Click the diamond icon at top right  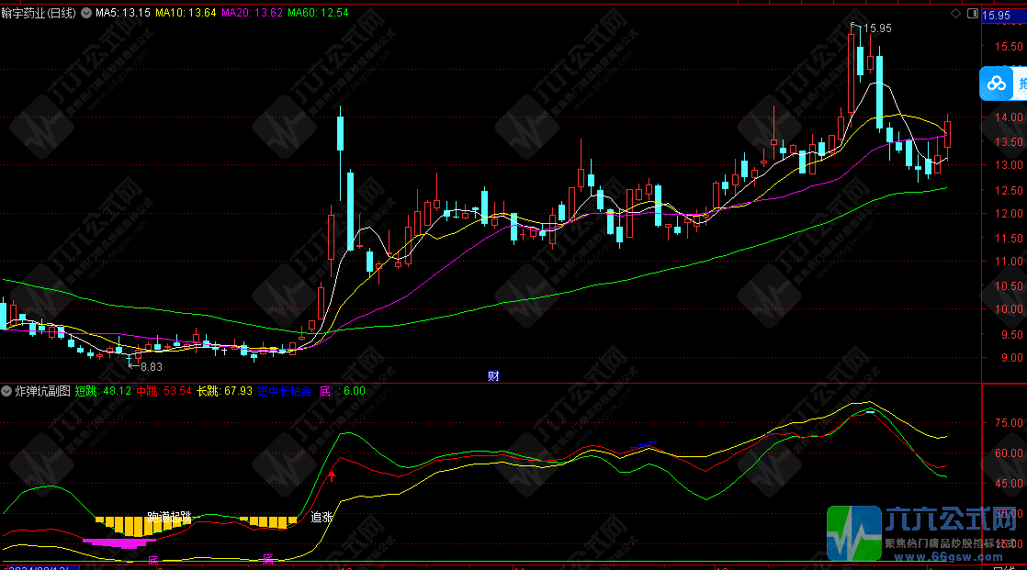(x=957, y=14)
